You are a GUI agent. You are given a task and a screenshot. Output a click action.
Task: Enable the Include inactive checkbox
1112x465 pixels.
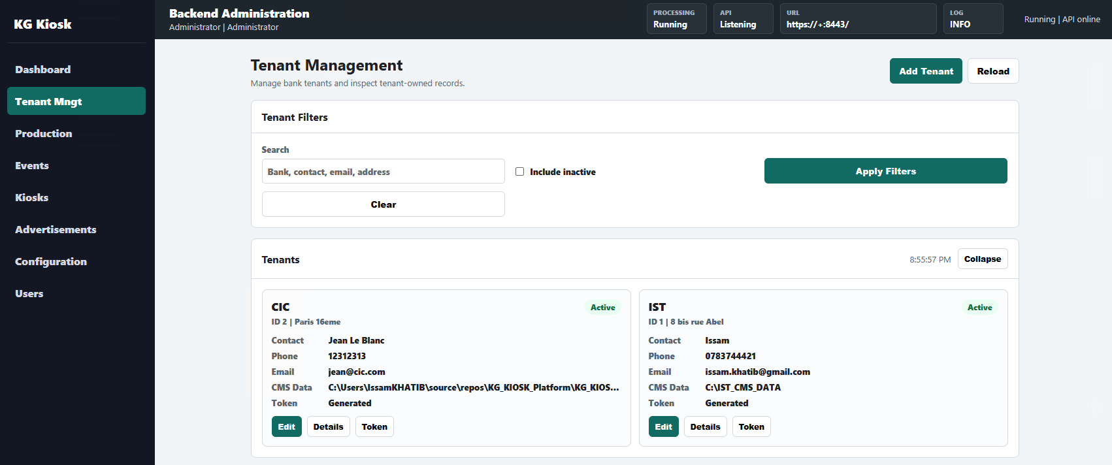519,172
